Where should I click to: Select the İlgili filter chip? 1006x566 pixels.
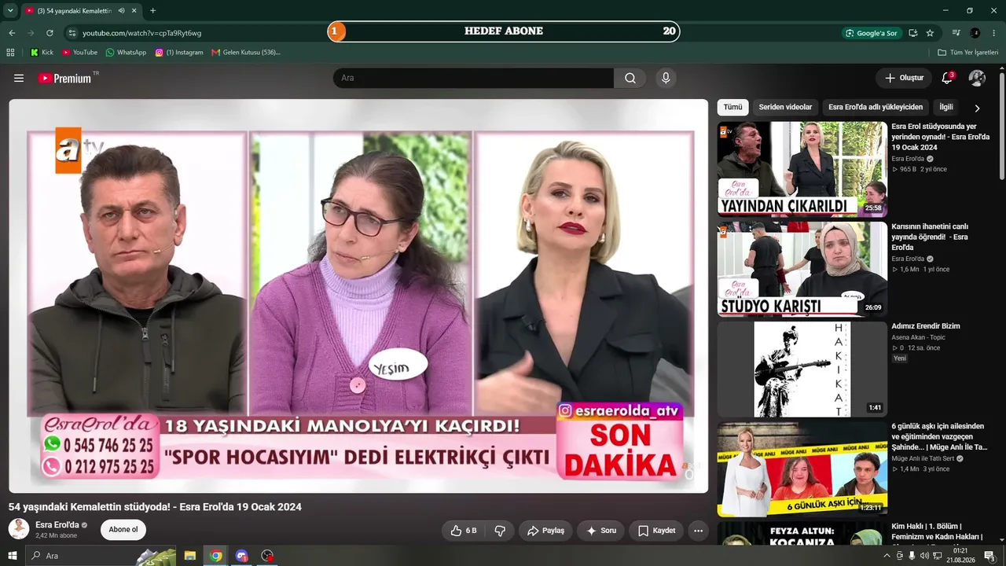pos(946,107)
